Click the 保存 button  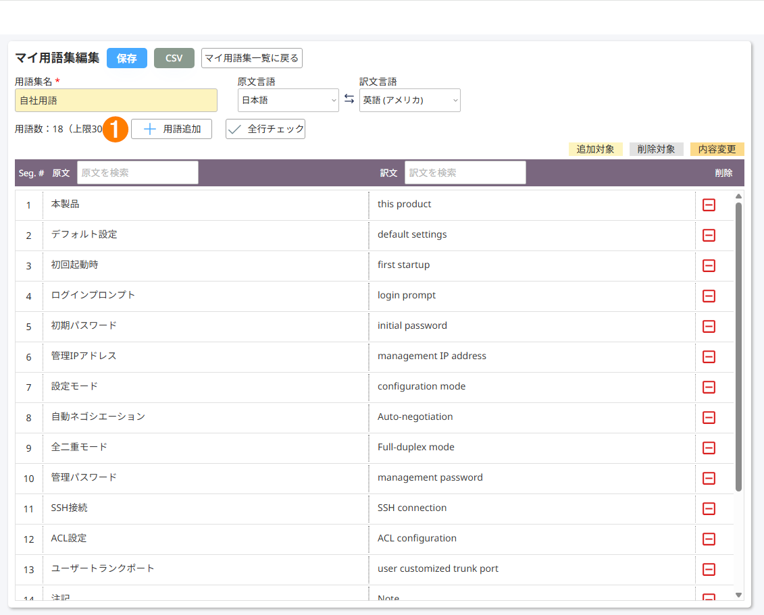click(127, 58)
